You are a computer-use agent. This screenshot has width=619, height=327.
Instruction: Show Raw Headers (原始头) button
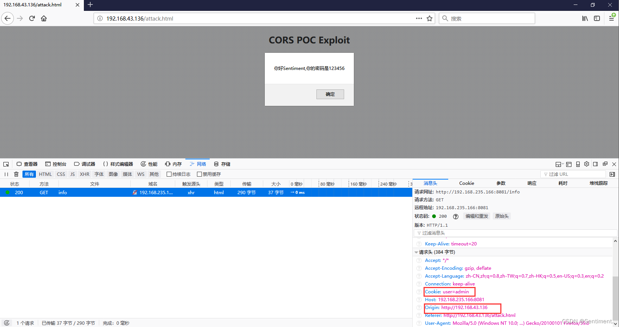pos(502,216)
